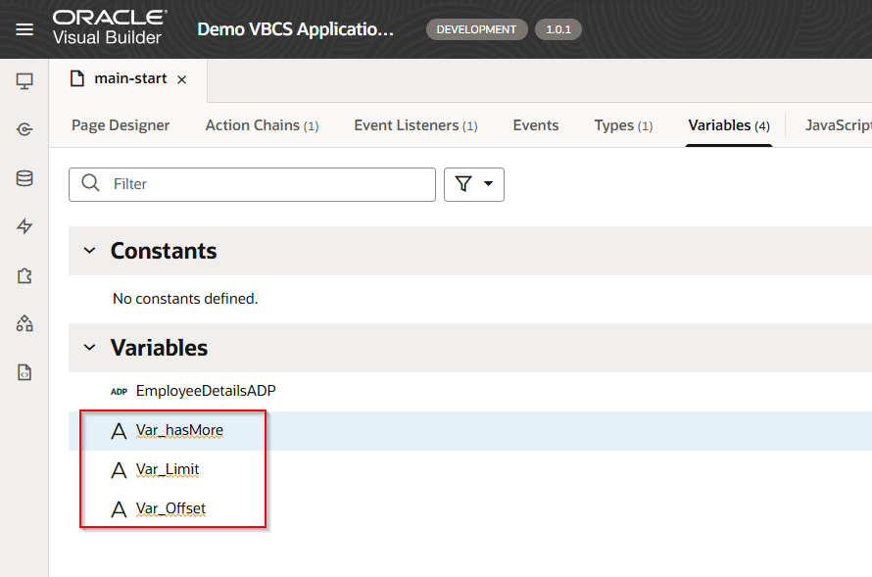Go to the Types tab
The image size is (872, 577).
click(x=623, y=125)
